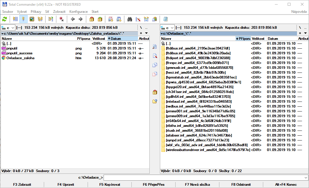Open the Příkazy menu
The width and height of the screenshot is (309, 188).
click(x=36, y=12)
